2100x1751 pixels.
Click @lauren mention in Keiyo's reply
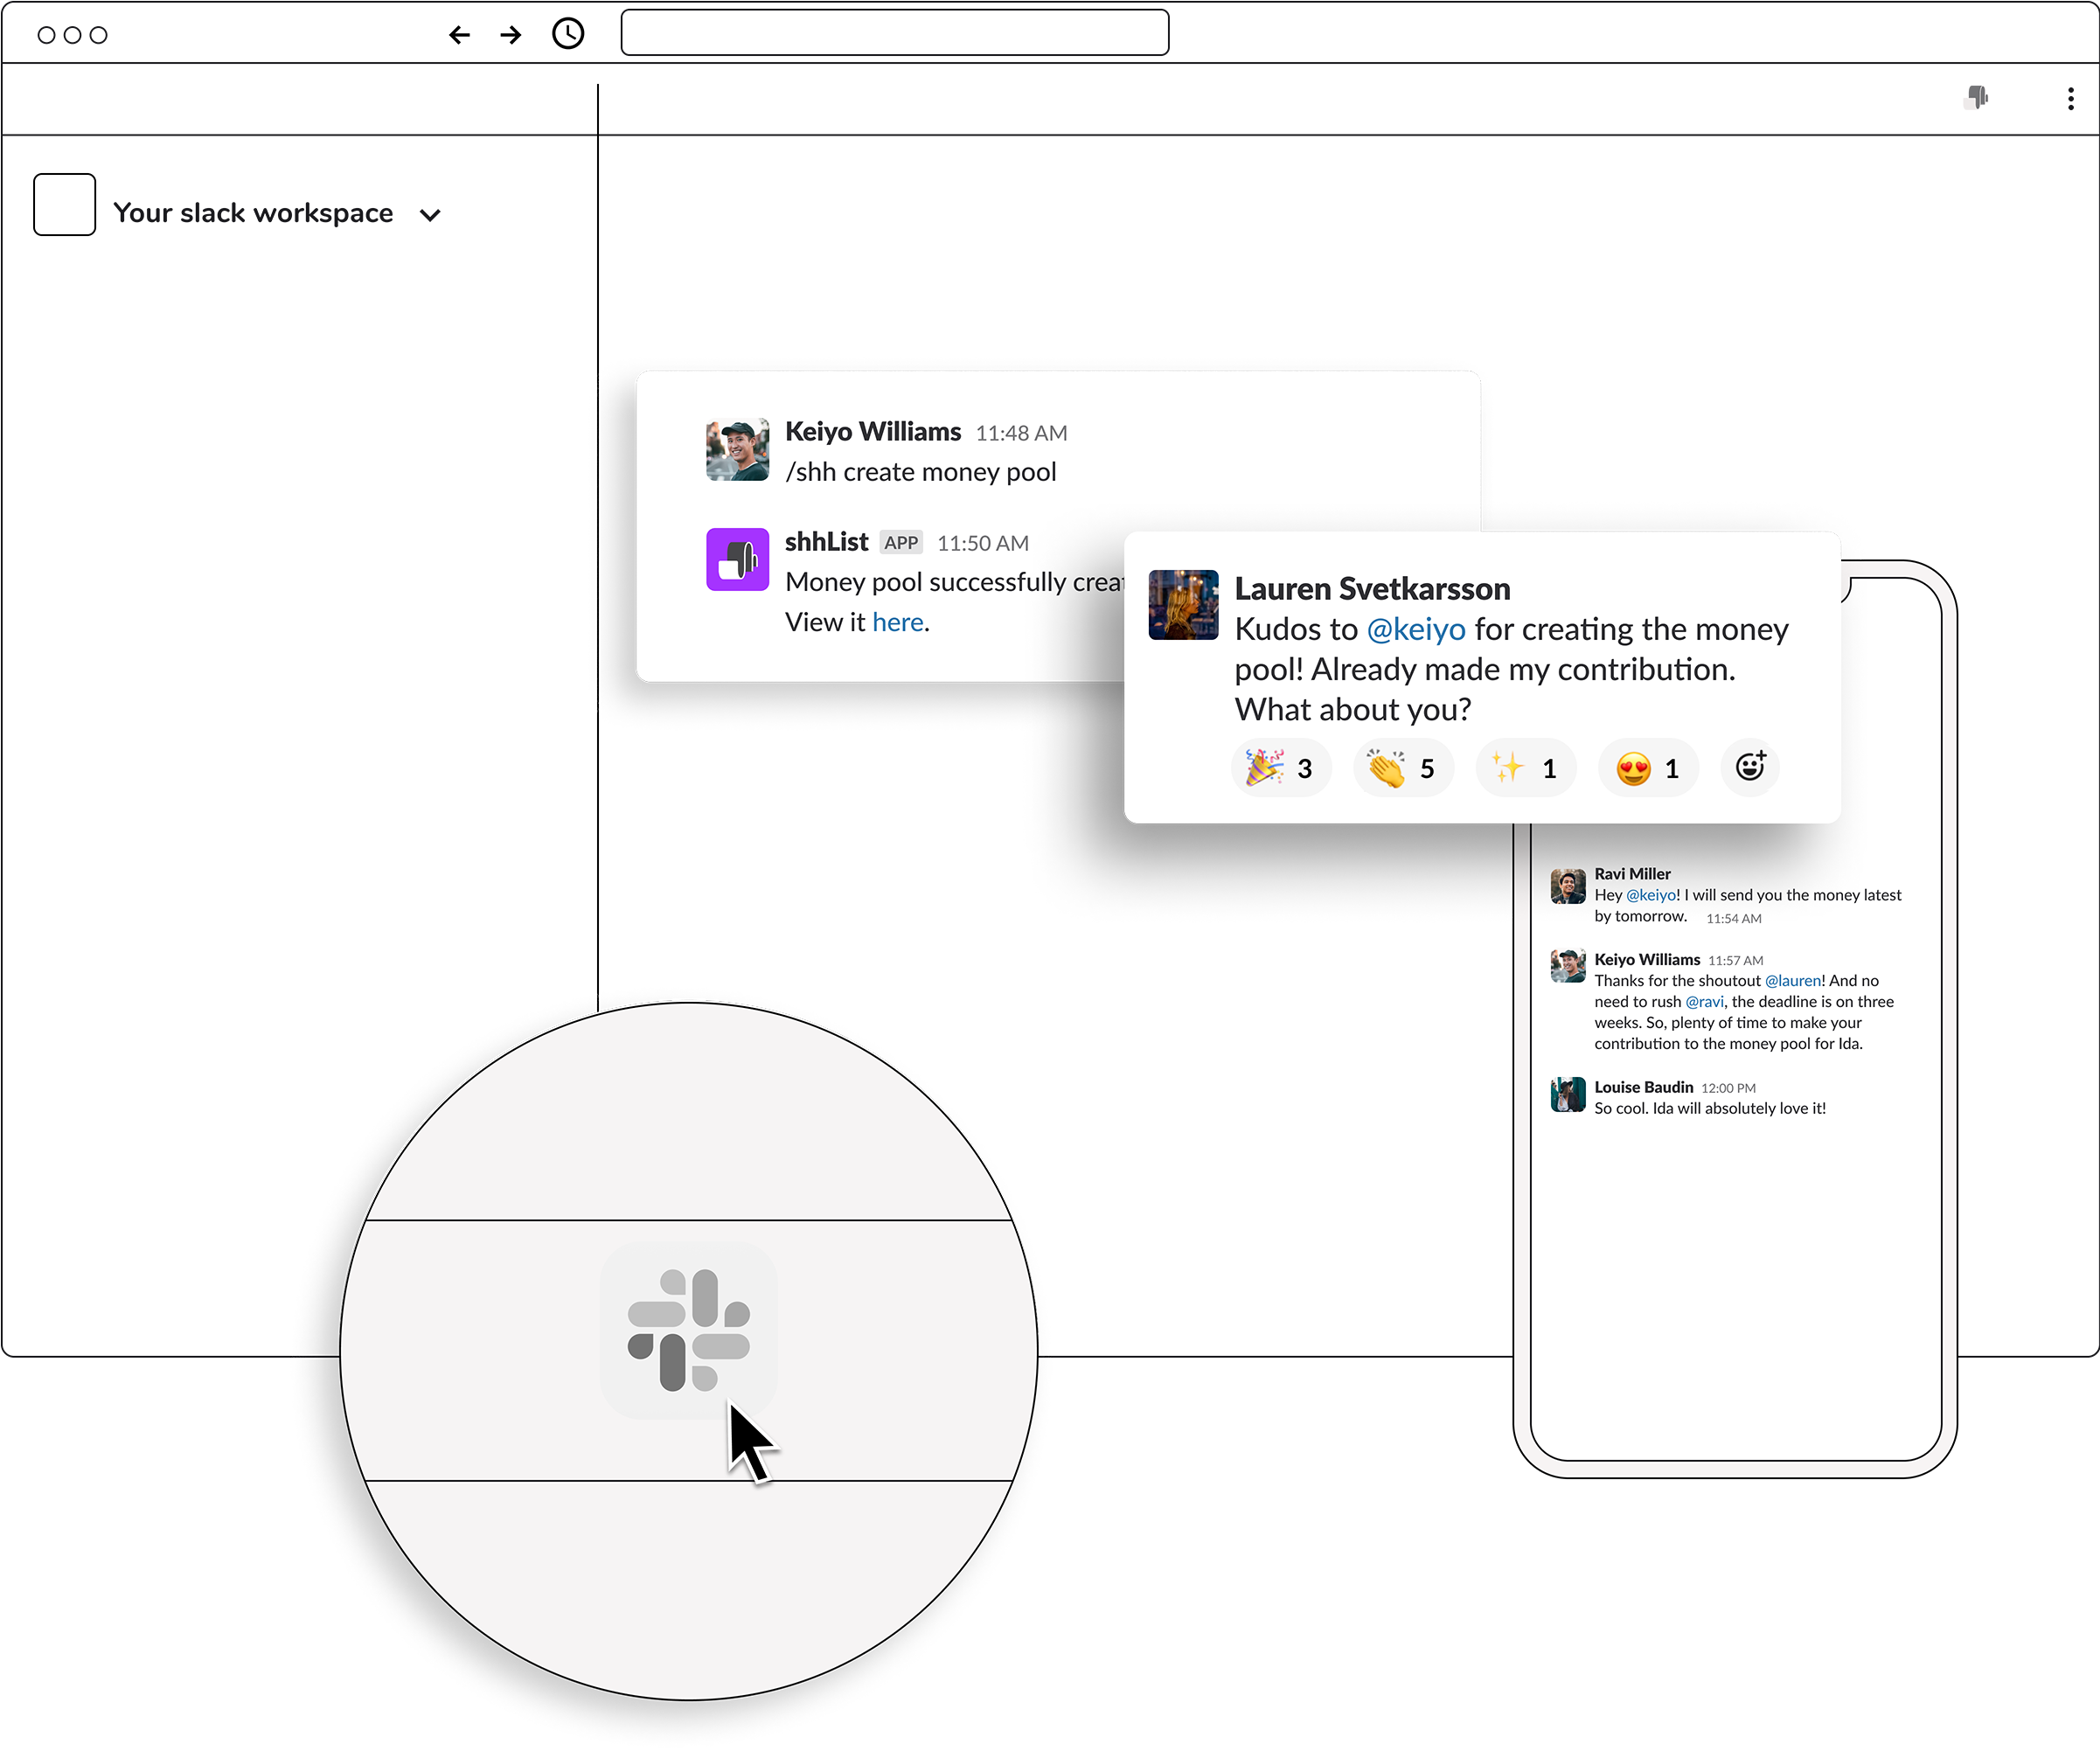click(1794, 981)
